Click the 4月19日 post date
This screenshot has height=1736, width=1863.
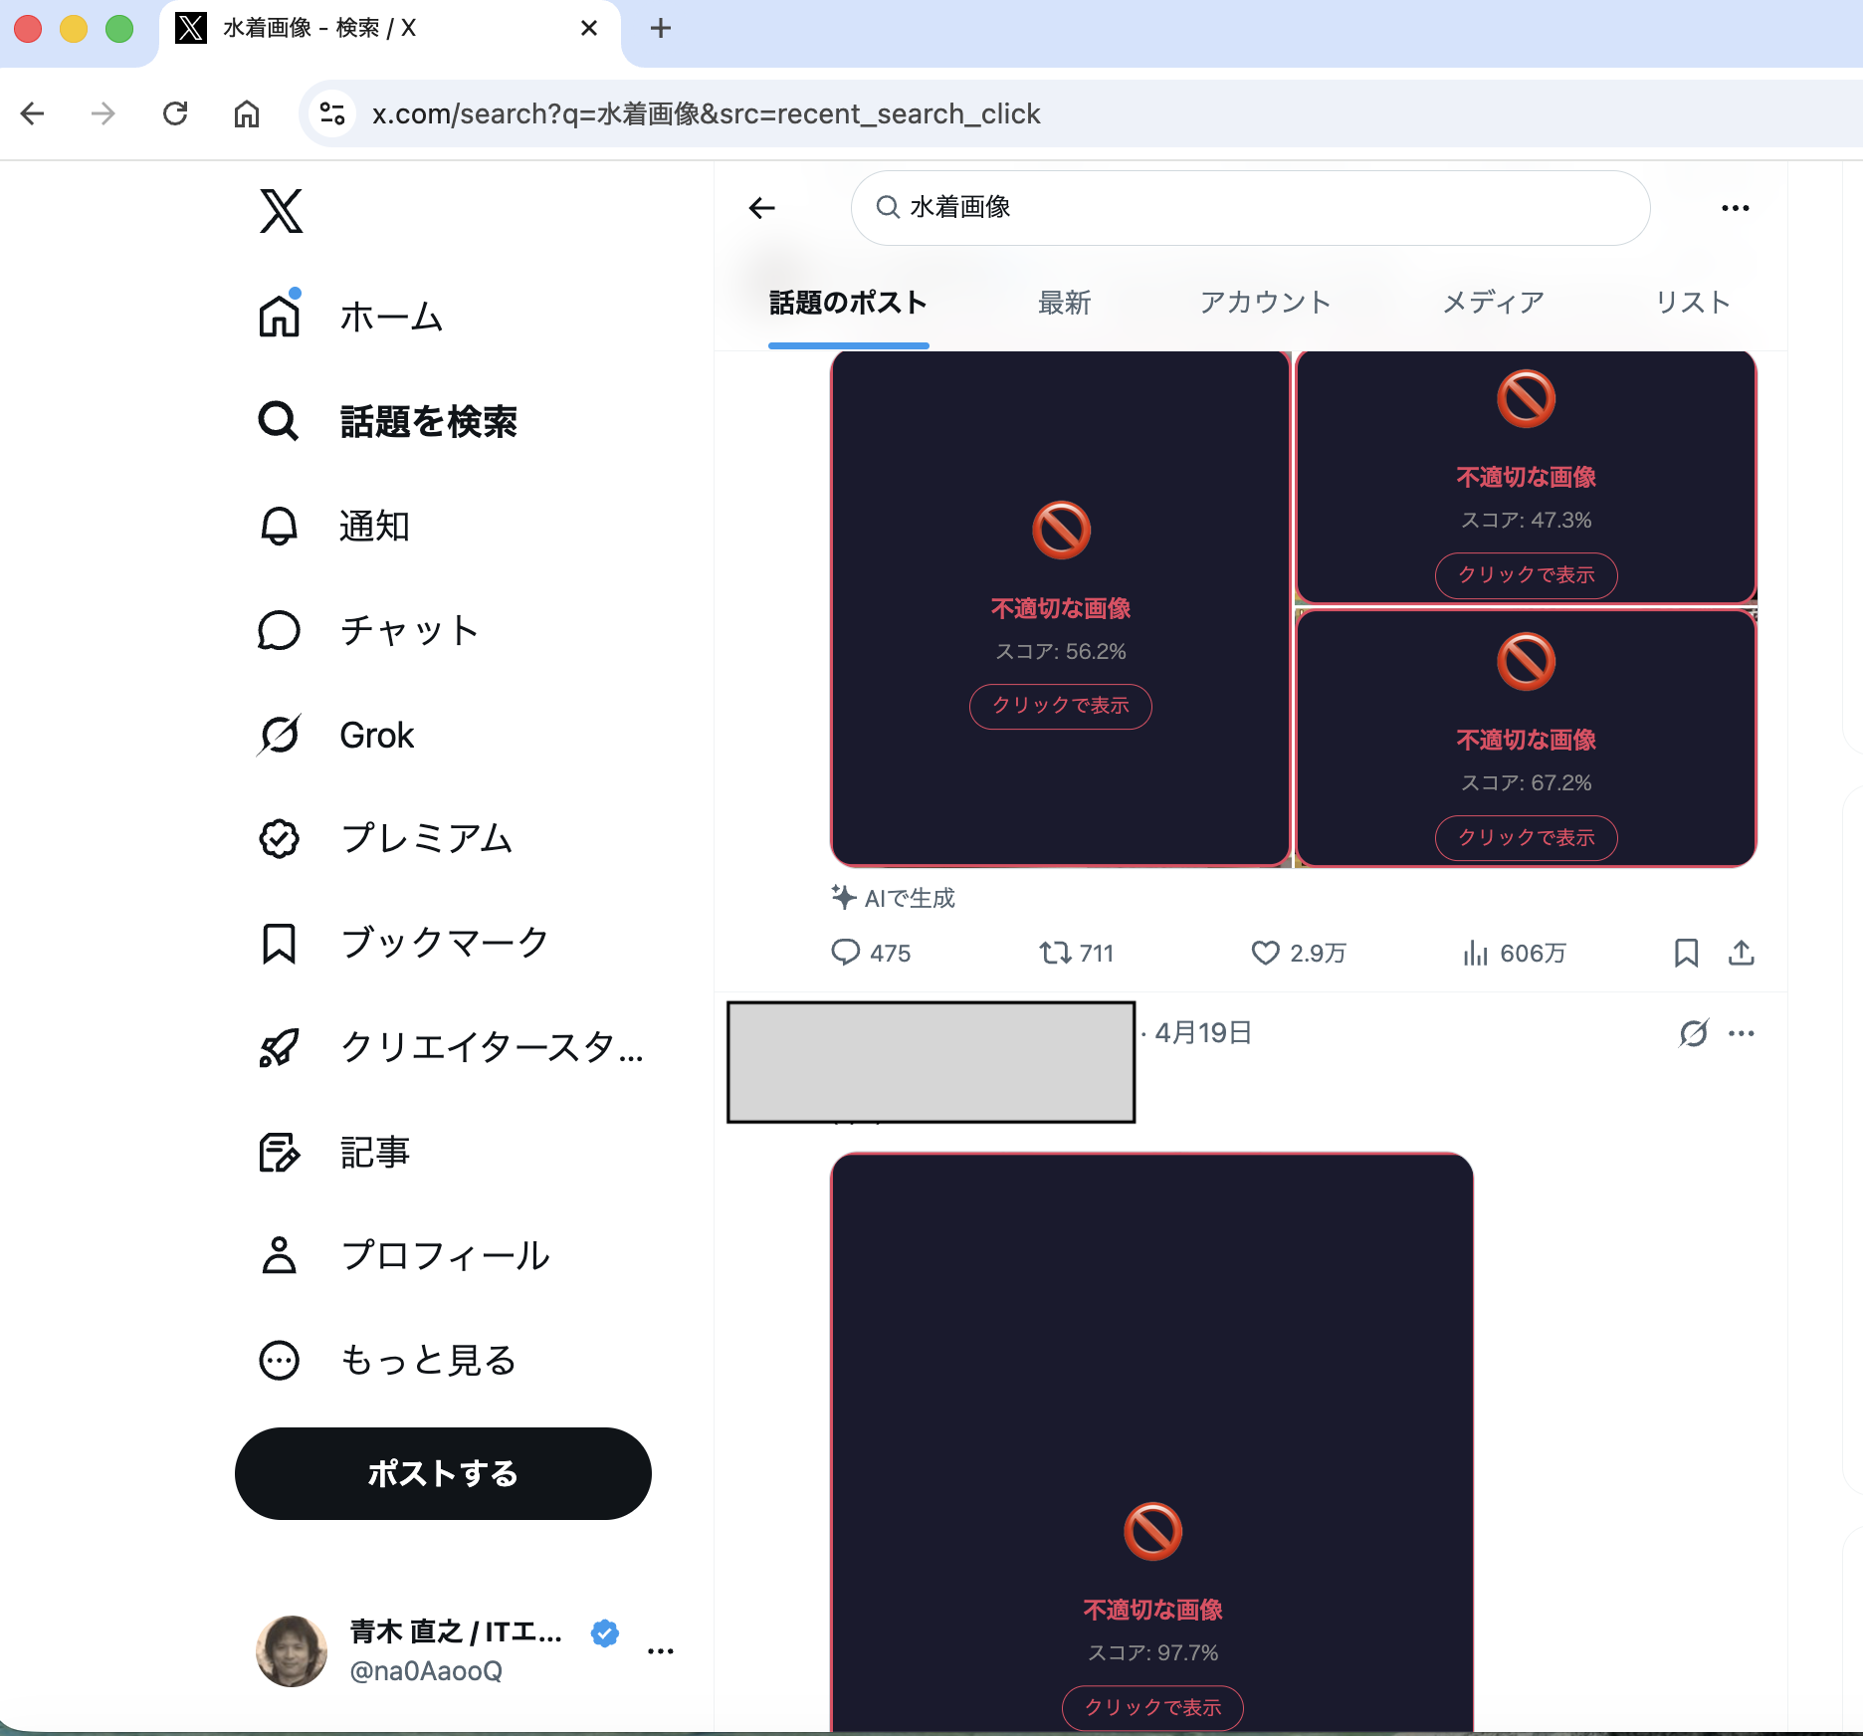pos(1203,1033)
